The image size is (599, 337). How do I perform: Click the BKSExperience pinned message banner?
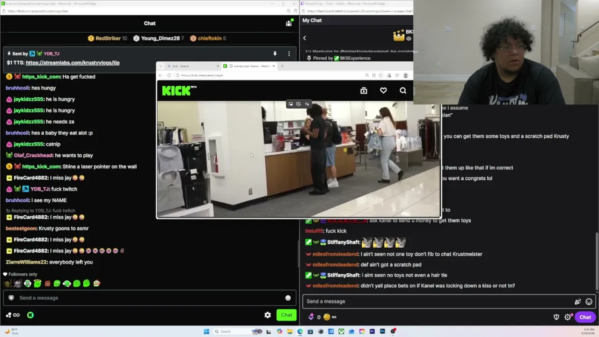click(x=358, y=58)
